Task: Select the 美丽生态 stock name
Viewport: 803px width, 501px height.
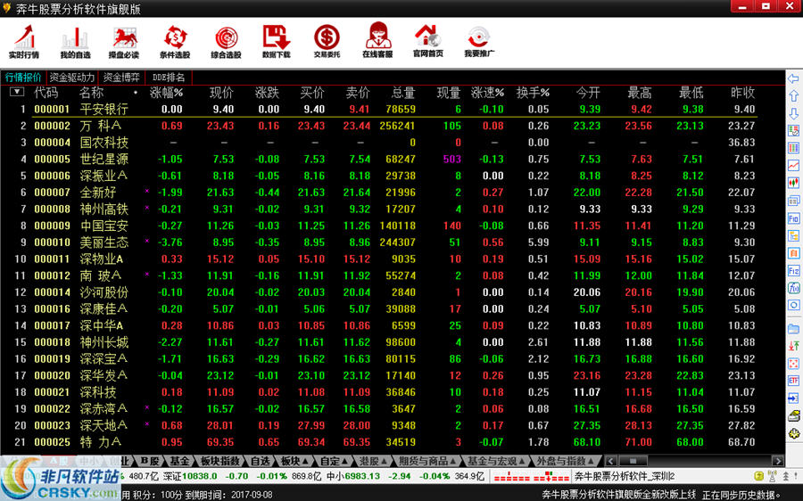Action: coord(104,242)
